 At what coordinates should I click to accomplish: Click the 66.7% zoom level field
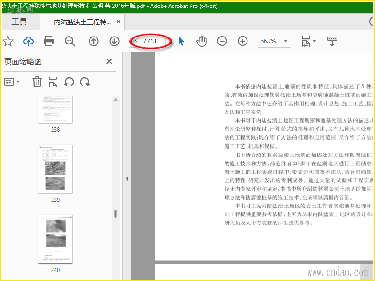tap(268, 41)
